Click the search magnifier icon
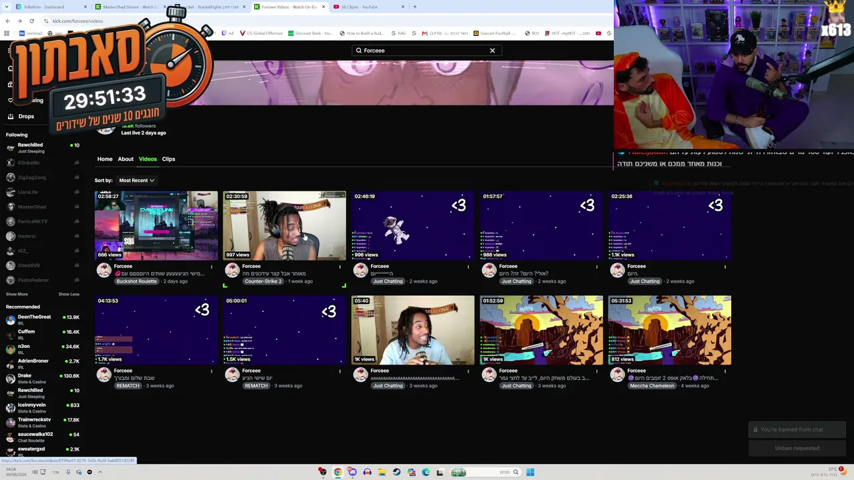854x480 pixels. pyautogui.click(x=359, y=51)
